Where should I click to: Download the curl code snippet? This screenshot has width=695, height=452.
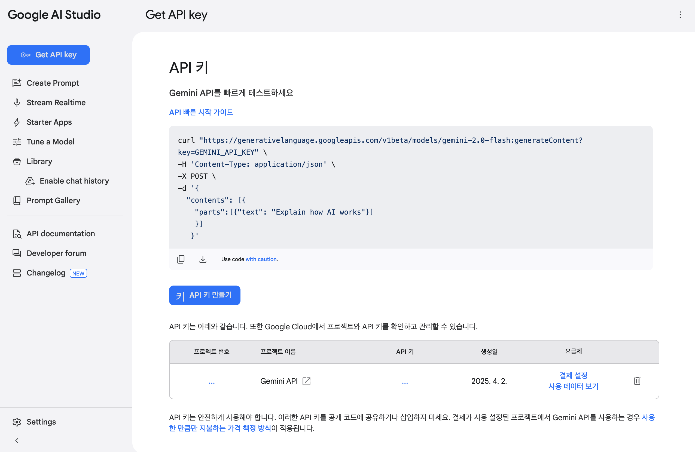(x=203, y=259)
